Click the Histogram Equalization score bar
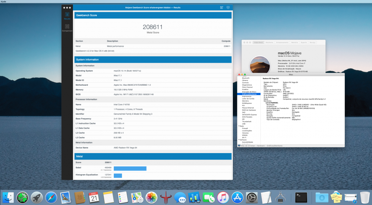 pos(118,176)
